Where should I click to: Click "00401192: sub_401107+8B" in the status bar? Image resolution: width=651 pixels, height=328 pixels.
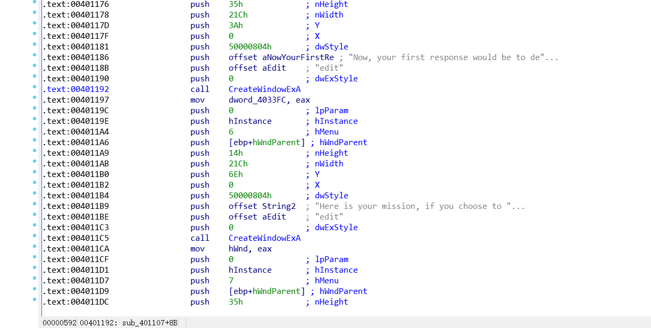point(128,323)
